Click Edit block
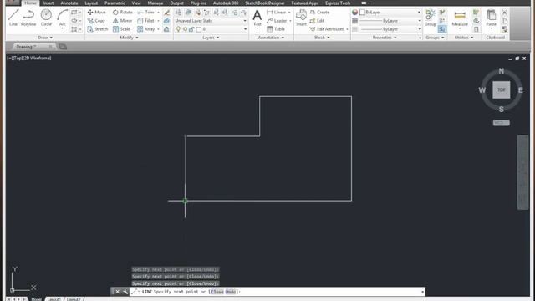This screenshot has height=301, width=535. tap(317, 20)
